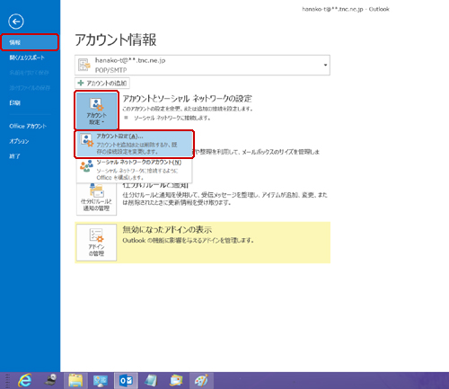Open the Paint palette icon in taskbar
449x389 pixels.
coord(201,381)
